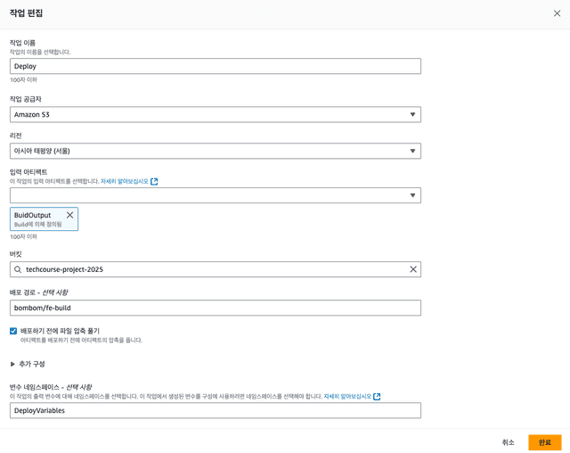The height and width of the screenshot is (453, 570).
Task: Click the orange 완료 button
Action: pos(544,442)
